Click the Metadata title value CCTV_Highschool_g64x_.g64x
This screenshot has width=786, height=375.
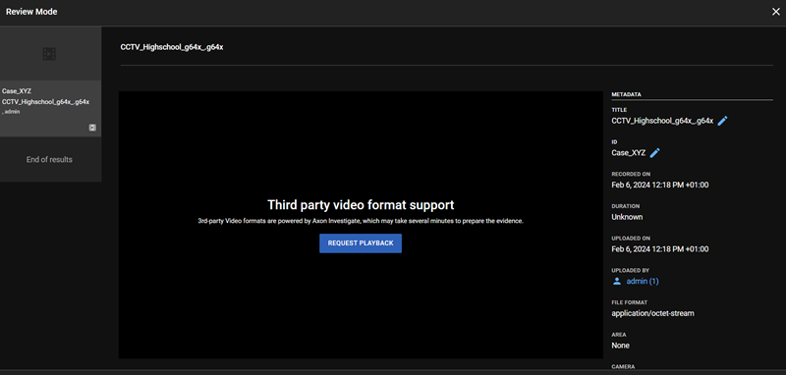(x=662, y=121)
